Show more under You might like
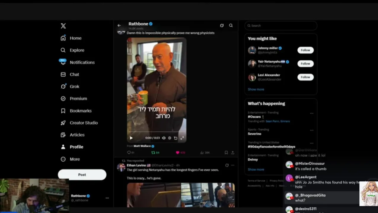Screen dimensions: 378x213 pyautogui.click(x=256, y=89)
